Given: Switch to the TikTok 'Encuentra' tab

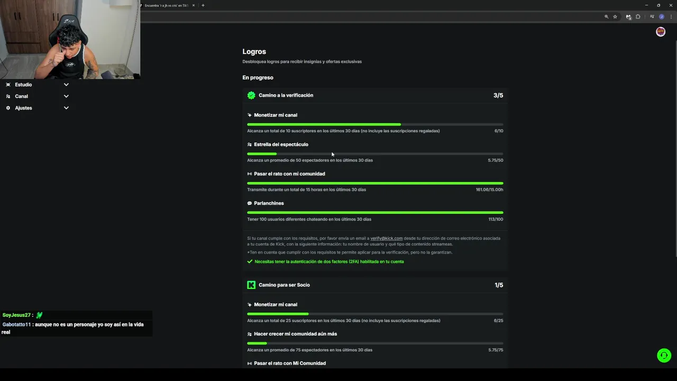Looking at the screenshot, I should (166, 5).
